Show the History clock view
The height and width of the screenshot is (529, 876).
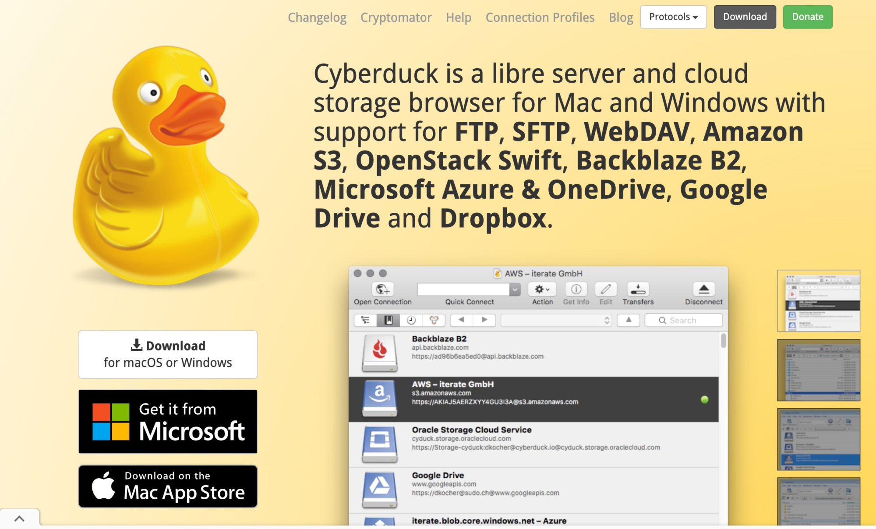(x=411, y=320)
